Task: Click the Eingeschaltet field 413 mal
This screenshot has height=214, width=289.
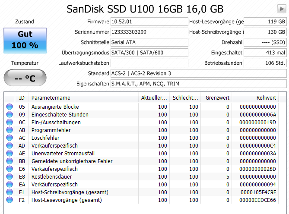Action: coord(265,53)
